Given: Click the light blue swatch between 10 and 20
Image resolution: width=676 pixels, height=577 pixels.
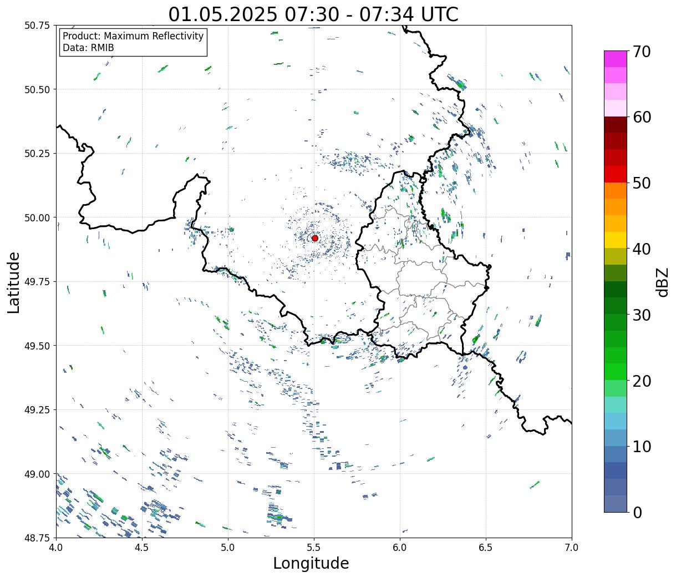Looking at the screenshot, I should click(616, 421).
